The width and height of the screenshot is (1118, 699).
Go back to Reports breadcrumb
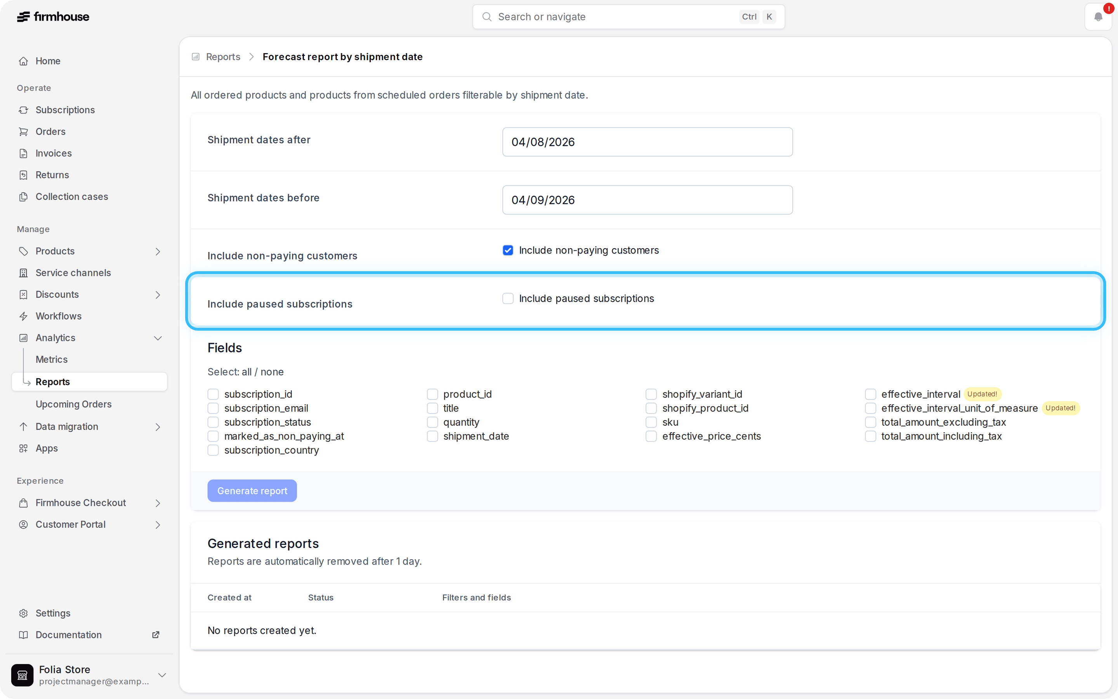pyautogui.click(x=223, y=57)
